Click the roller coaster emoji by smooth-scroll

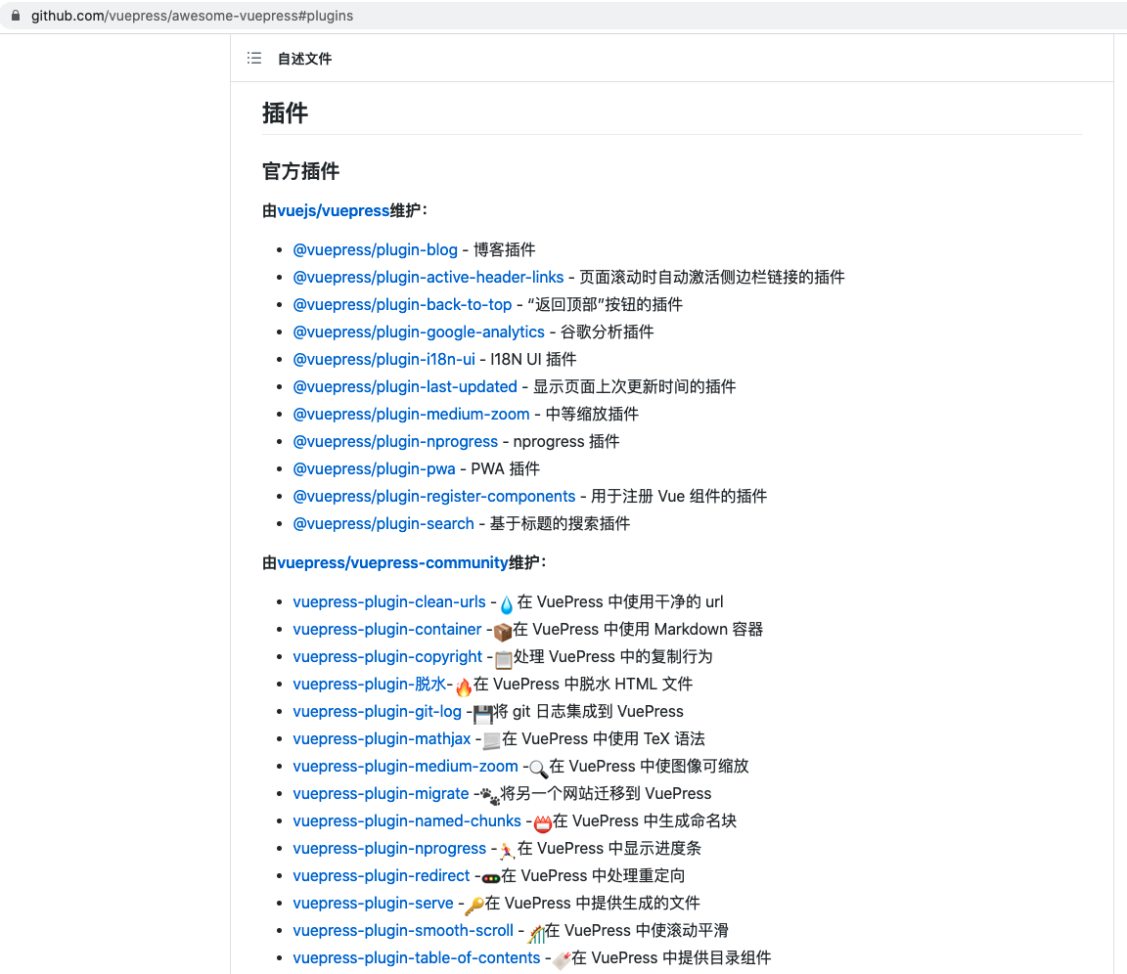[x=536, y=934]
